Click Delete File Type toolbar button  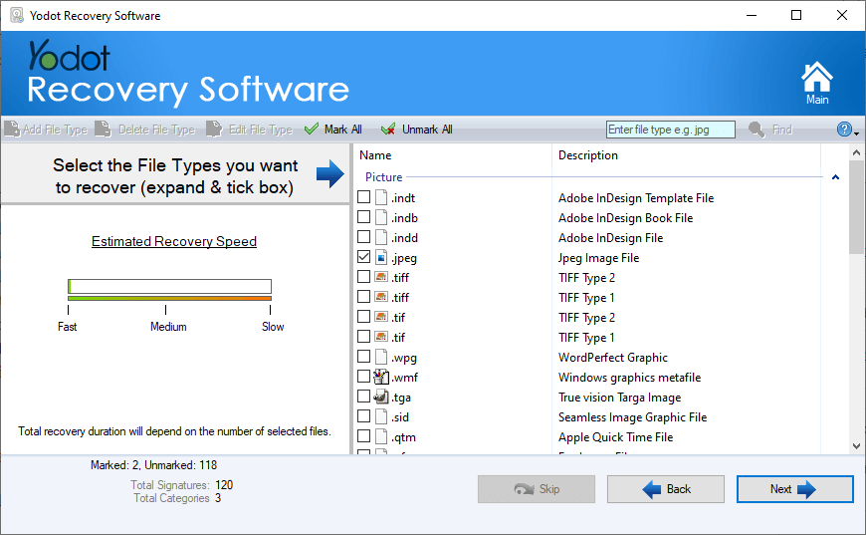[x=145, y=130]
